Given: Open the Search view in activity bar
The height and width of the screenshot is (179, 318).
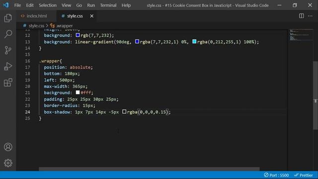Looking at the screenshot, I should point(8,34).
